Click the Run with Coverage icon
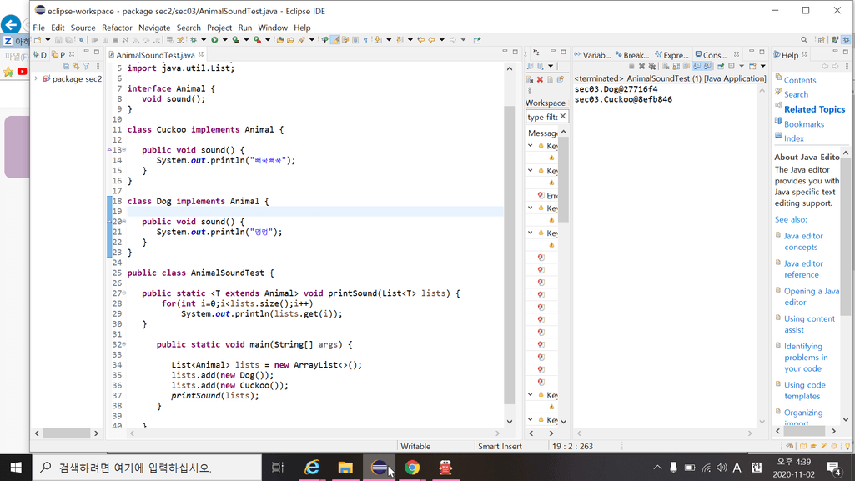855x481 pixels. 236,40
